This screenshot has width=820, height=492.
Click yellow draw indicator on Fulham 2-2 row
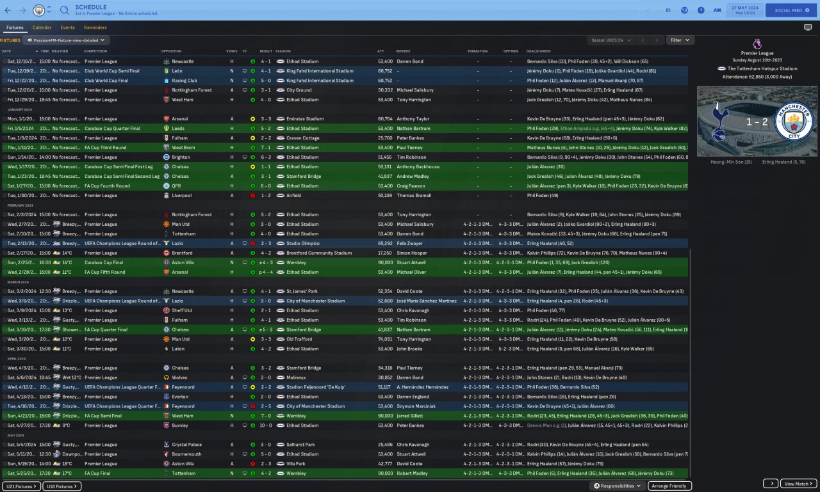coord(252,138)
